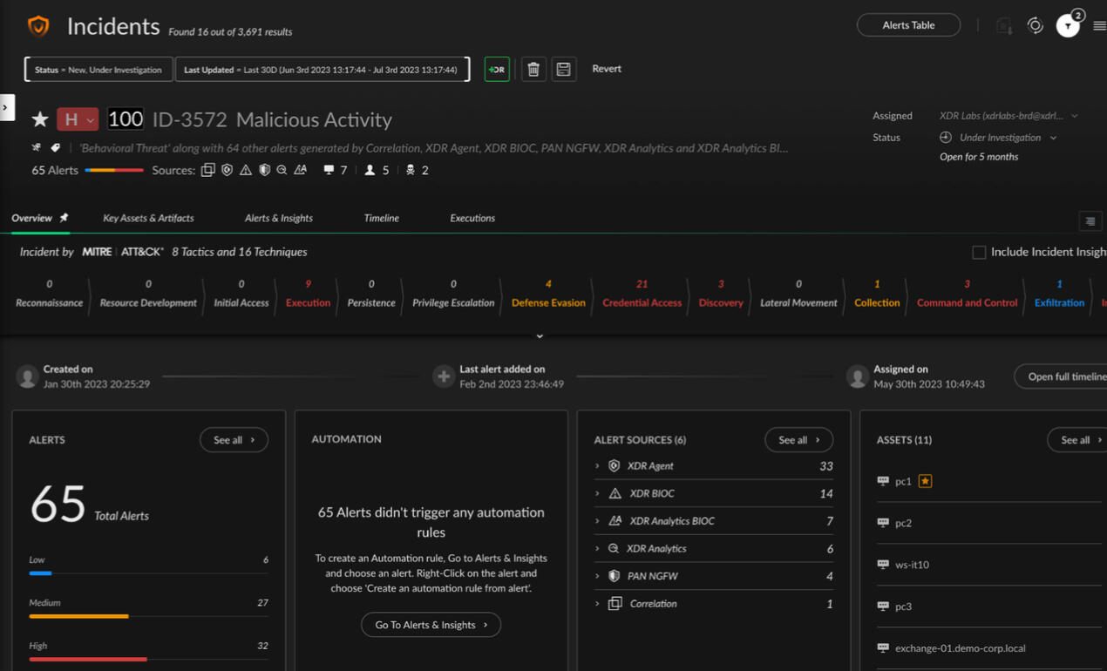Expand the PAN NGFW alert source row

(x=597, y=576)
